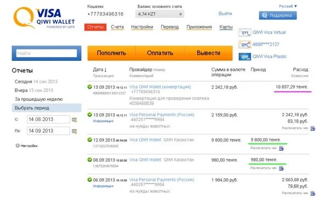Click the Пополнить button

pos(111,53)
